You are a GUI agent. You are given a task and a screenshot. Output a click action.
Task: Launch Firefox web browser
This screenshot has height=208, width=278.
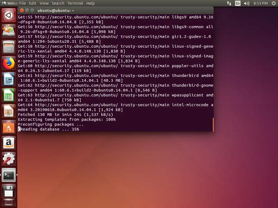coord(9,63)
